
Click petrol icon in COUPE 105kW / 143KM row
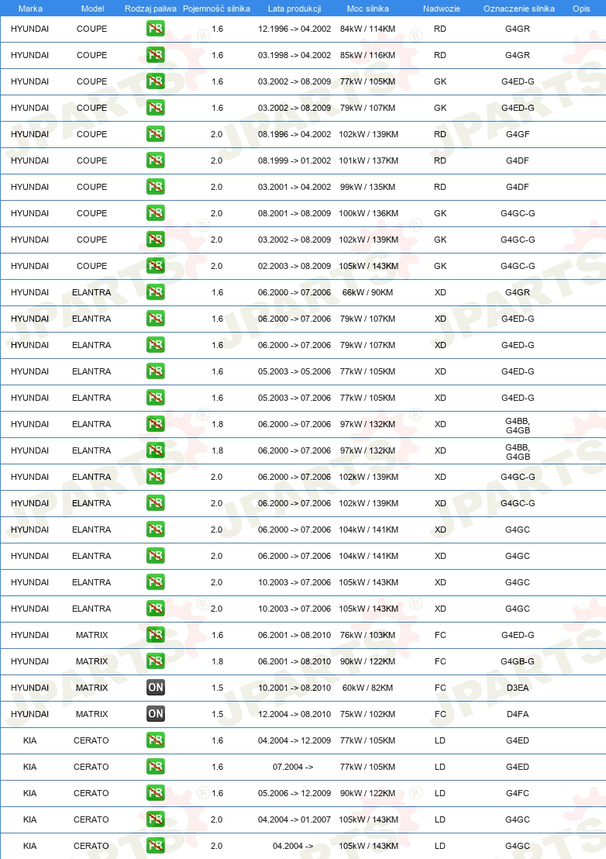[156, 266]
